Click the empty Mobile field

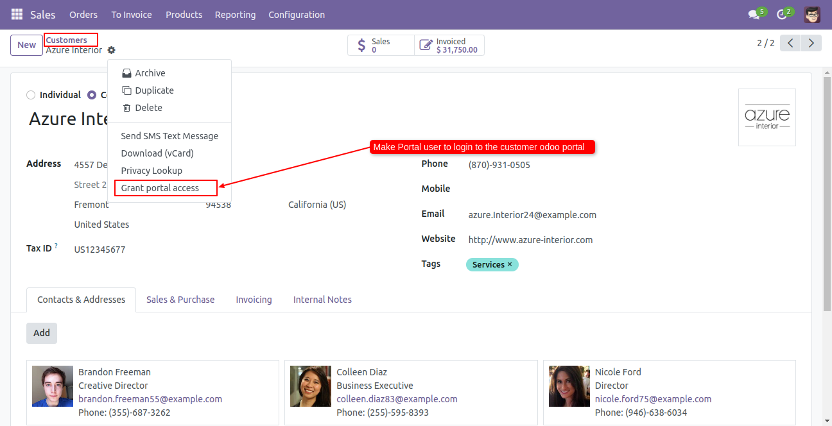click(632, 189)
